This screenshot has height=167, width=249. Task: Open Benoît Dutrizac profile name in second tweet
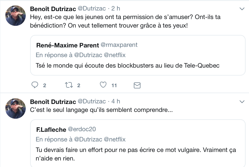(53, 102)
